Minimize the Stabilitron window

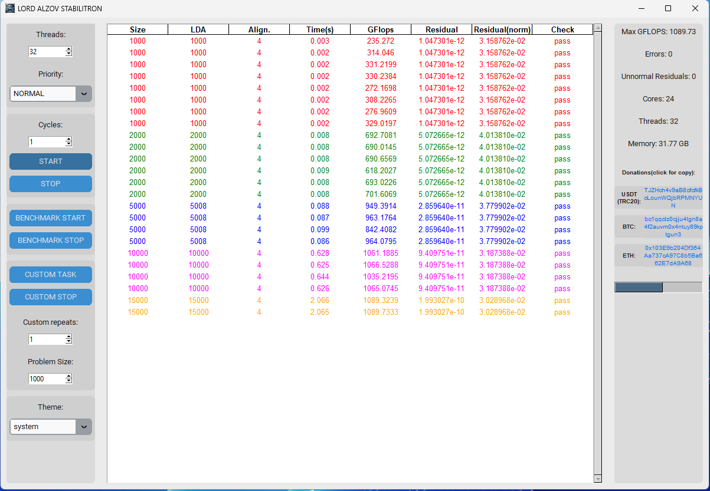tap(642, 8)
